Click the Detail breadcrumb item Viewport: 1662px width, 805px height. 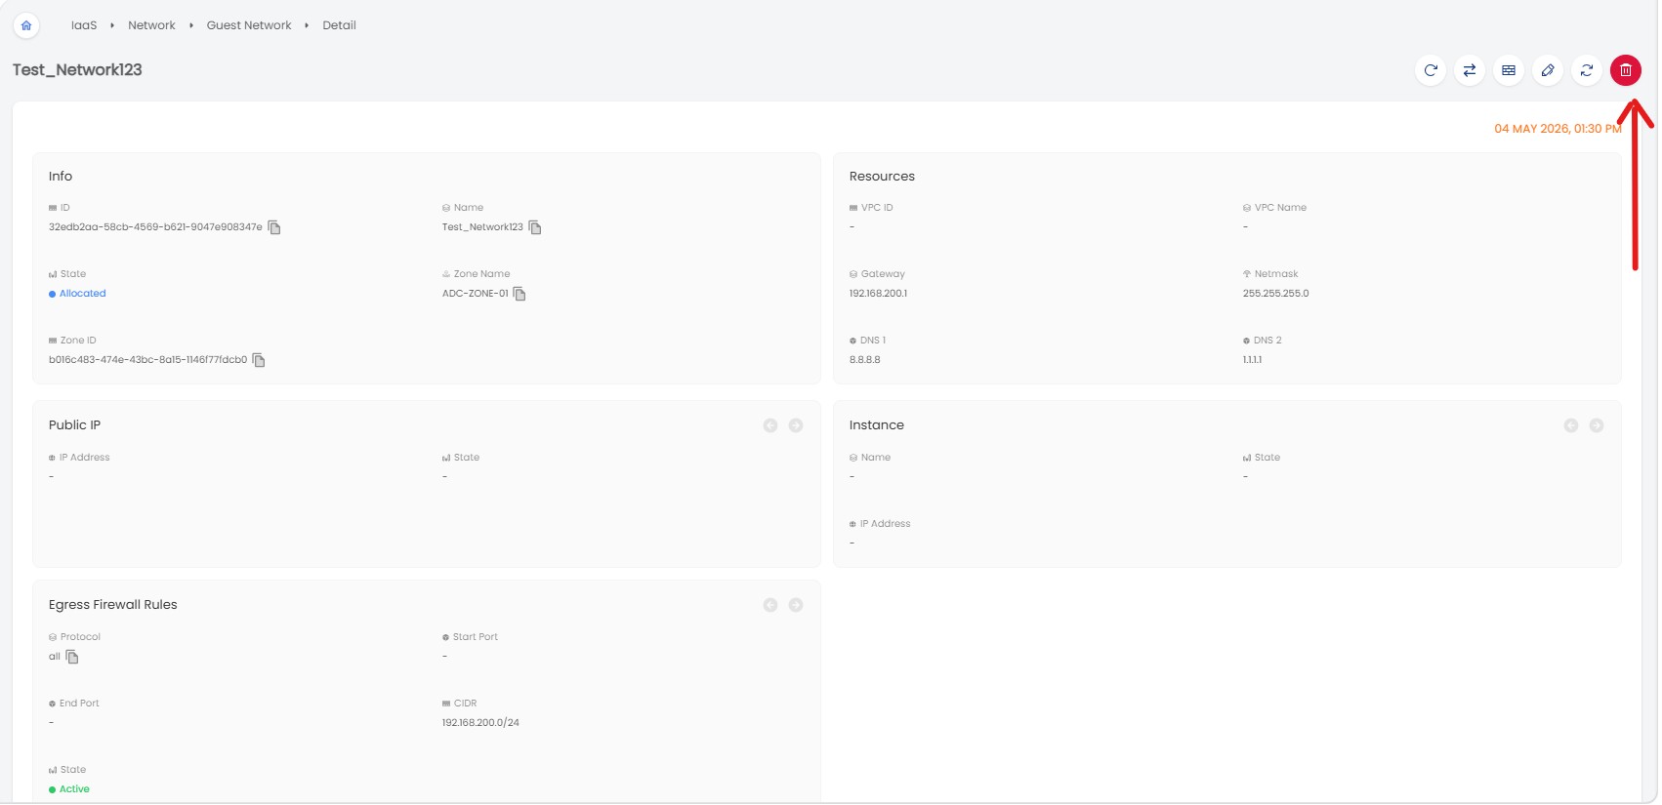(x=339, y=25)
